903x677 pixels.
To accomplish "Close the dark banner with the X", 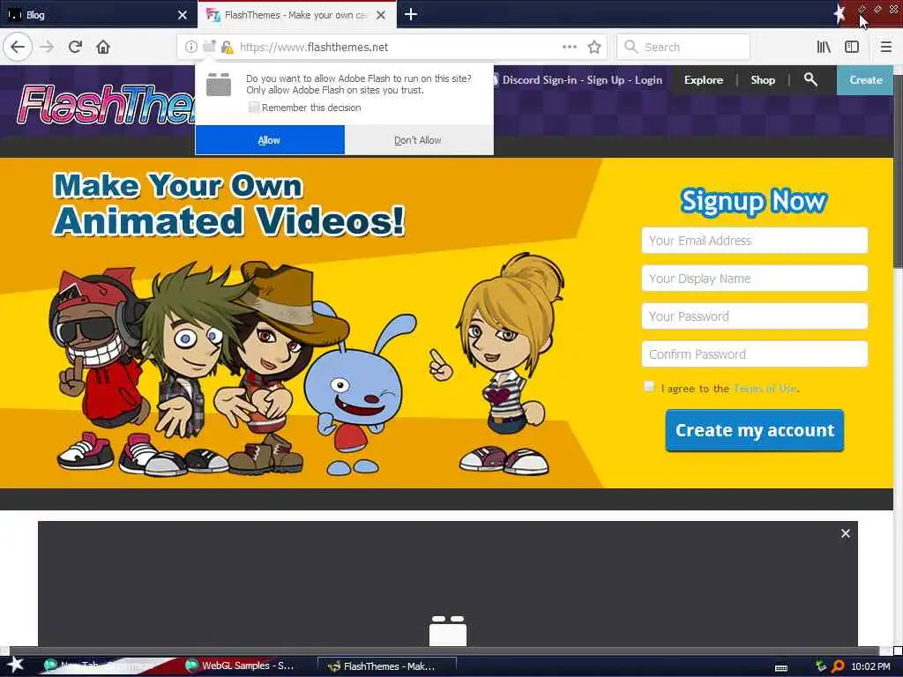I will (846, 533).
